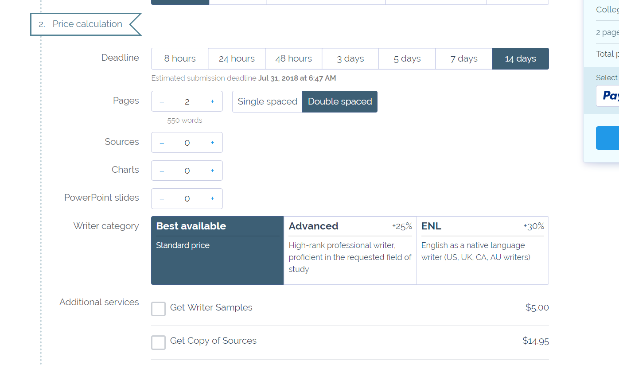
Task: Select Advanced writer category
Action: 350,250
